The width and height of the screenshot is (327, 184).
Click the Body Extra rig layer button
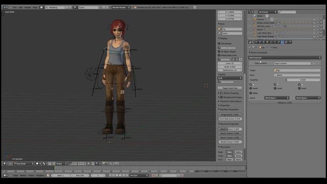pyautogui.click(x=239, y=152)
